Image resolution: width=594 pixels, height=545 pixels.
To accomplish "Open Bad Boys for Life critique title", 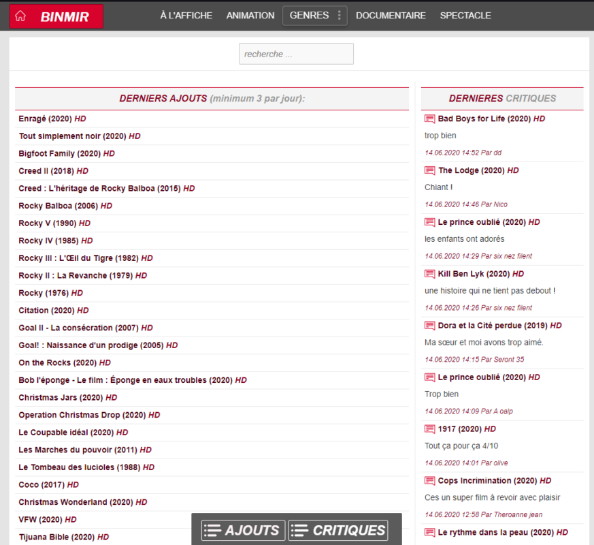I will pyautogui.click(x=491, y=119).
